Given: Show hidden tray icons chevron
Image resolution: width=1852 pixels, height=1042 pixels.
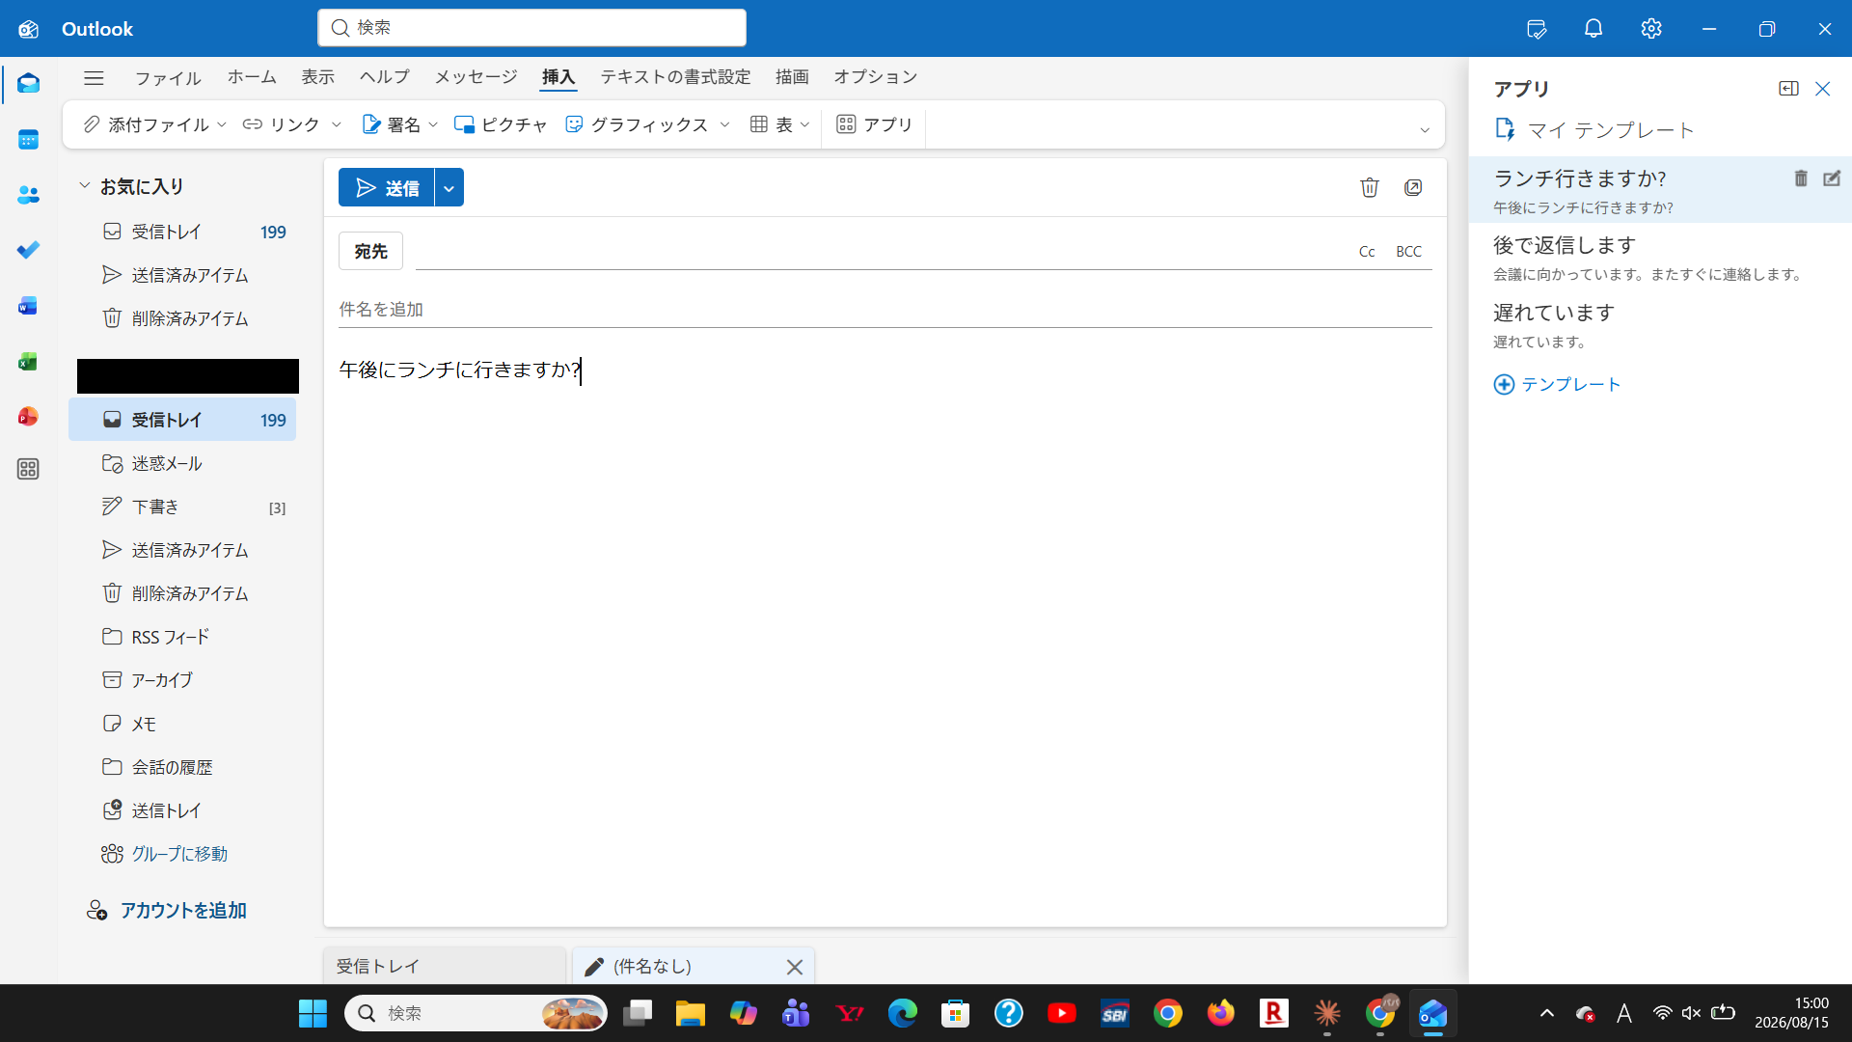Looking at the screenshot, I should pos(1547,1013).
